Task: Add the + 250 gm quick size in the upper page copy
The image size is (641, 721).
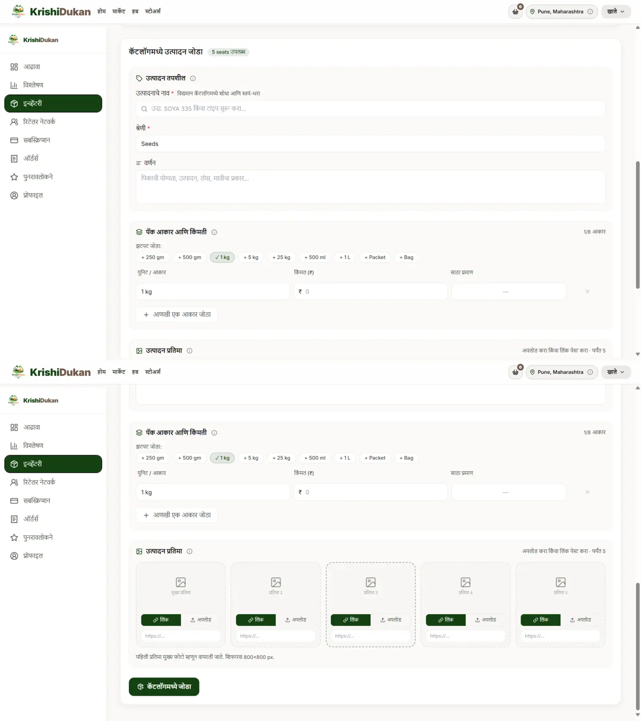Action: click(x=152, y=257)
